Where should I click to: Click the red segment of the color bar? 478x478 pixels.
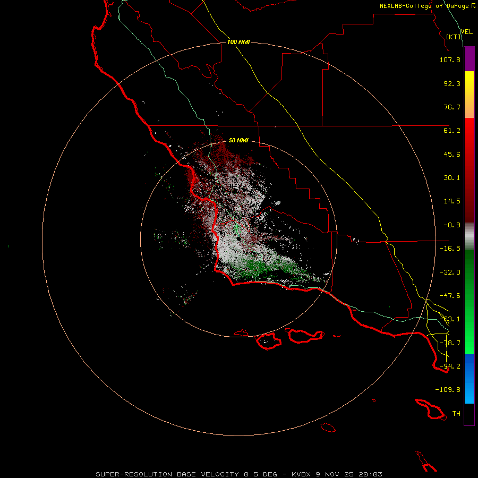[x=469, y=170]
